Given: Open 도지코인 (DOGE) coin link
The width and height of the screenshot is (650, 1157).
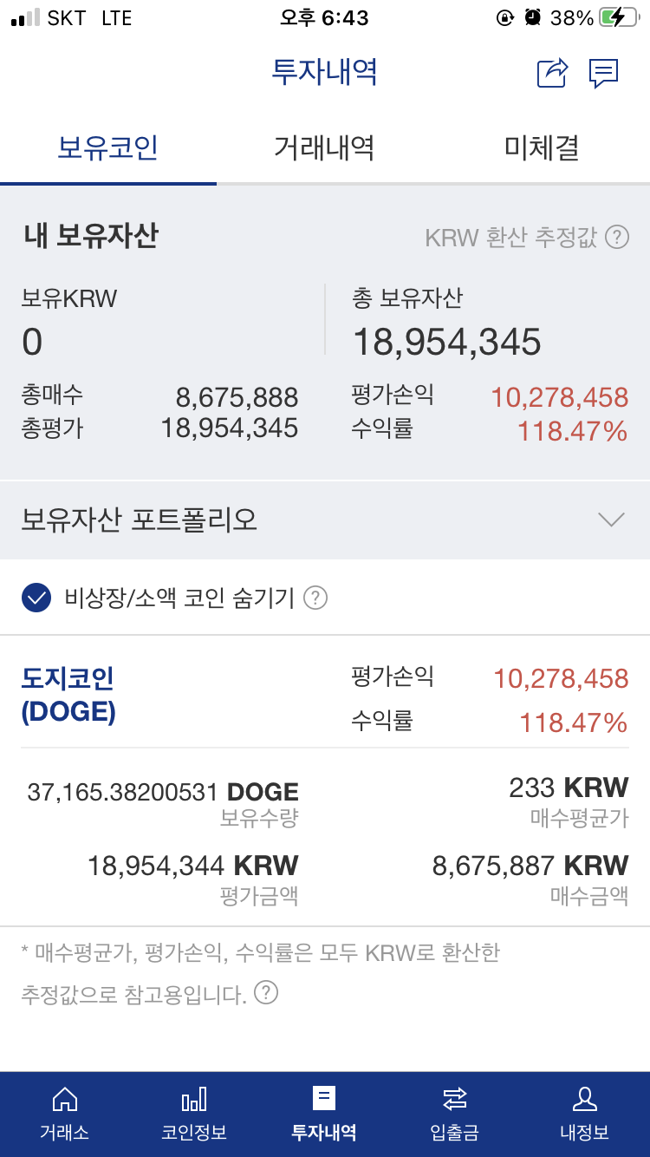Looking at the screenshot, I should (68, 695).
